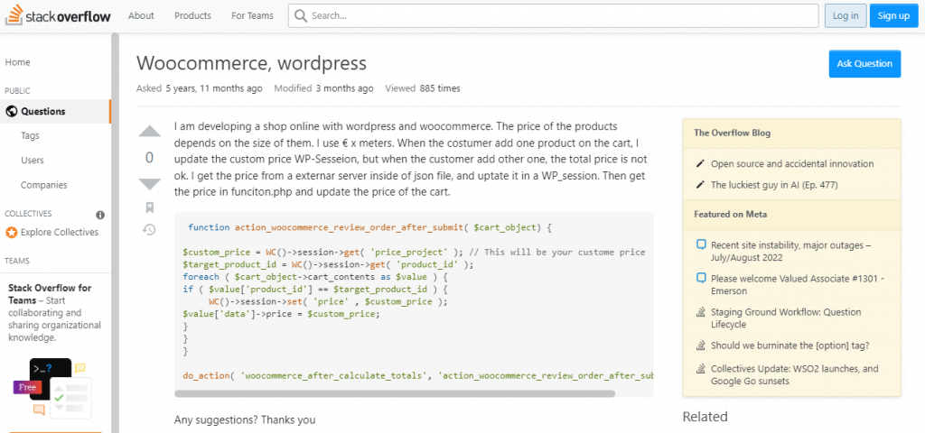
Task: Bookmark the question with the bookmark icon
Action: pos(150,207)
